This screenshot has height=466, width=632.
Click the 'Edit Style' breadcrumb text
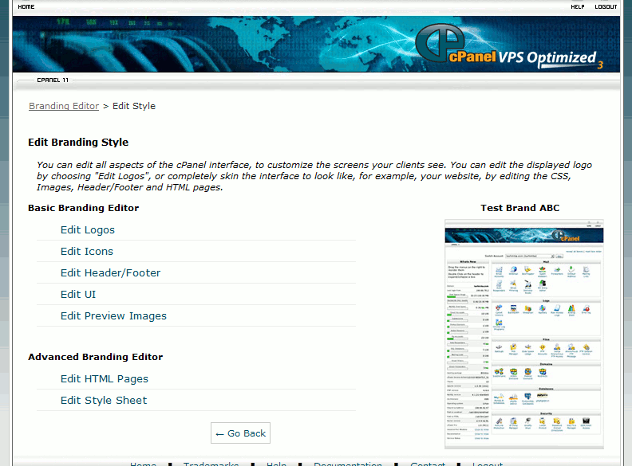click(134, 106)
